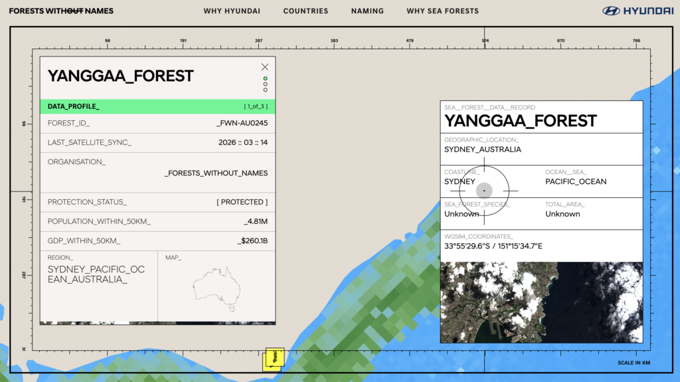The height and width of the screenshot is (382, 680).
Task: Open the Countries menu item
Action: [305, 11]
